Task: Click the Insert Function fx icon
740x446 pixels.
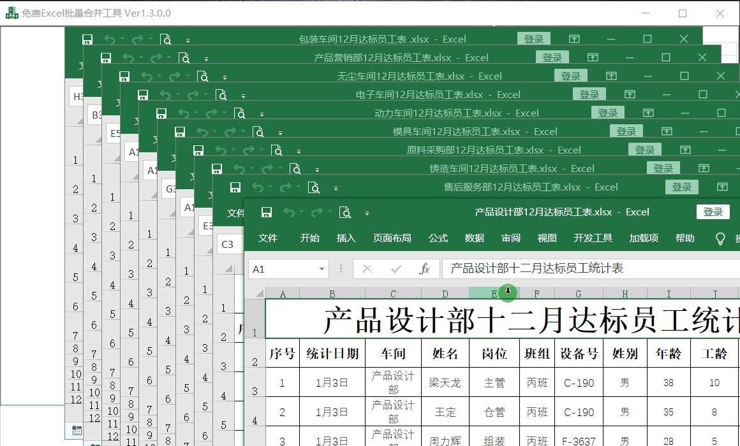Action: pyautogui.click(x=425, y=269)
